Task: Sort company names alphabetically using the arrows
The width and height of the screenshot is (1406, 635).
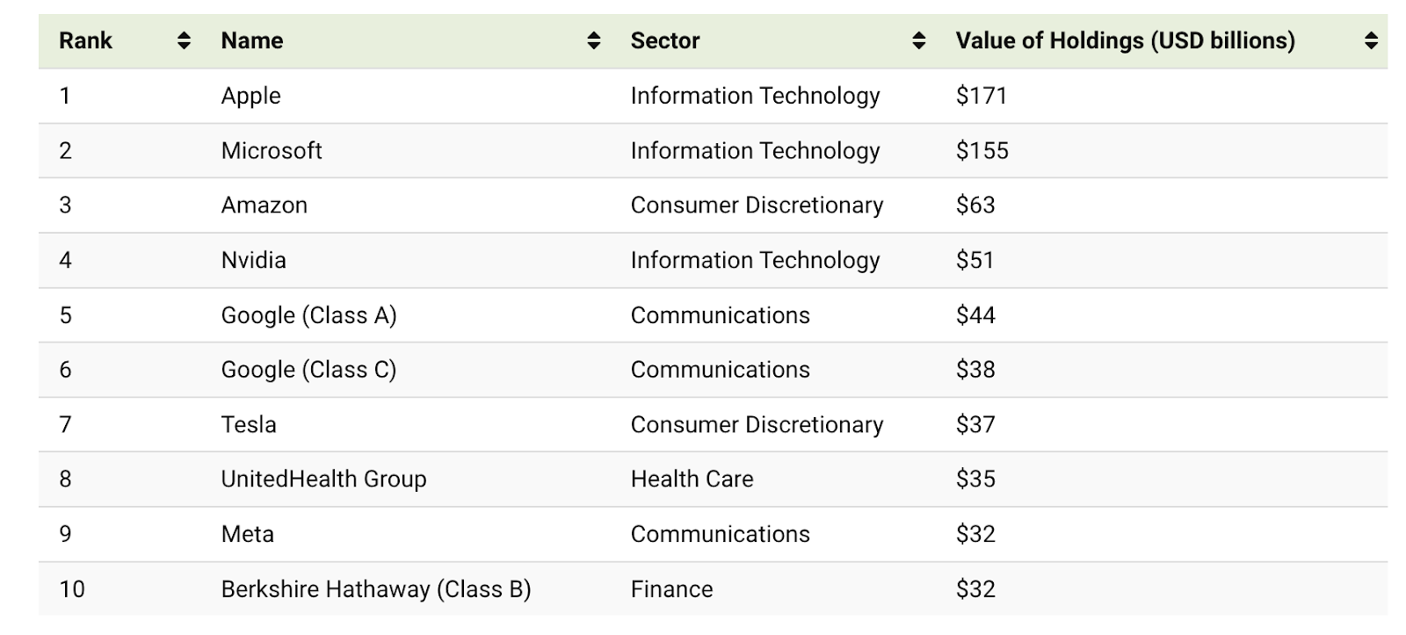Action: [592, 40]
